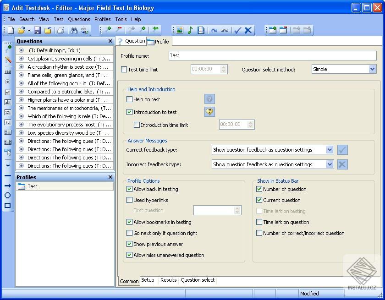This screenshot has width=385, height=300.
Task: Open the Profiles menu
Action: tap(102, 19)
